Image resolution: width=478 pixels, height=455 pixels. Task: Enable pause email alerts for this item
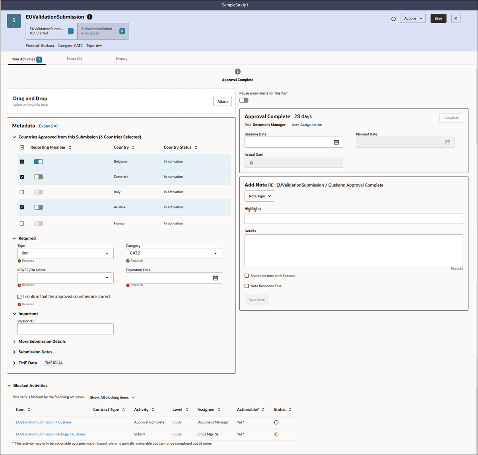(x=244, y=100)
